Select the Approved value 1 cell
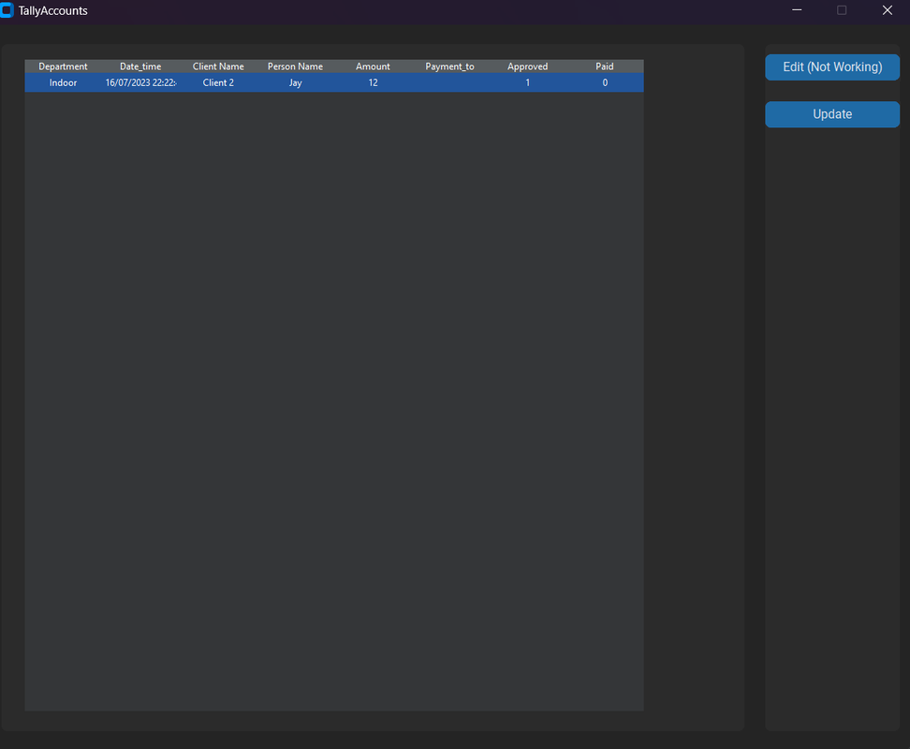910x749 pixels. (x=527, y=82)
